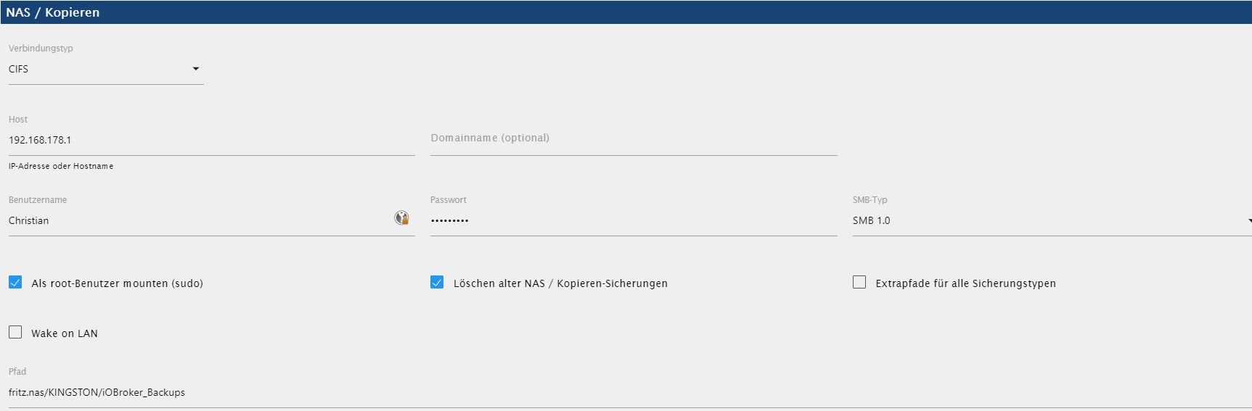The height and width of the screenshot is (411, 1252).
Task: Click the 'Pfad' label
Action: (x=17, y=371)
